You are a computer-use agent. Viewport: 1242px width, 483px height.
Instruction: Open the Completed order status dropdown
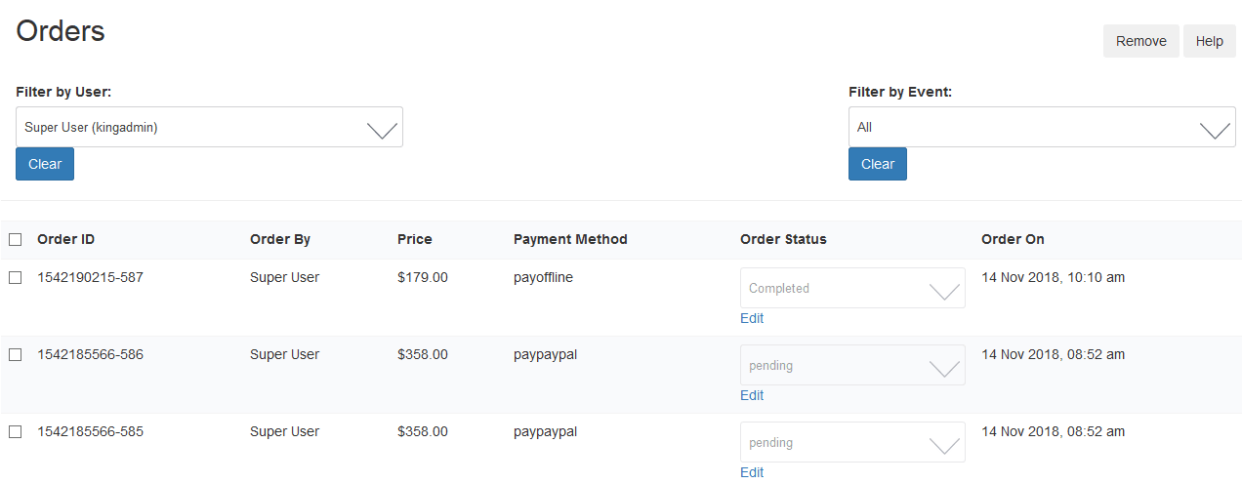[852, 288]
